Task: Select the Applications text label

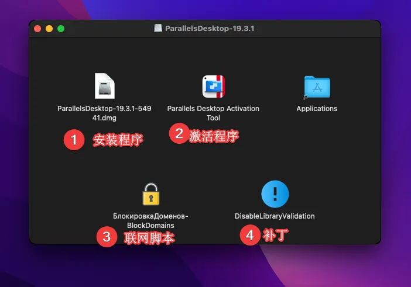Action: 317,109
